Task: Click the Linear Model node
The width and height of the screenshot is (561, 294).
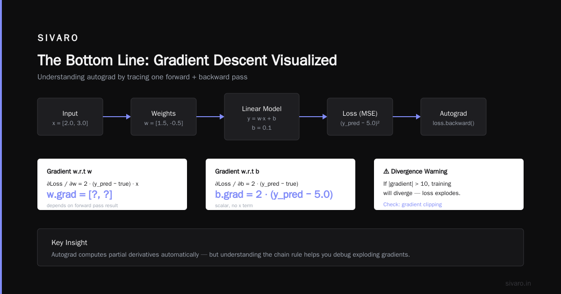Action: coord(262,117)
